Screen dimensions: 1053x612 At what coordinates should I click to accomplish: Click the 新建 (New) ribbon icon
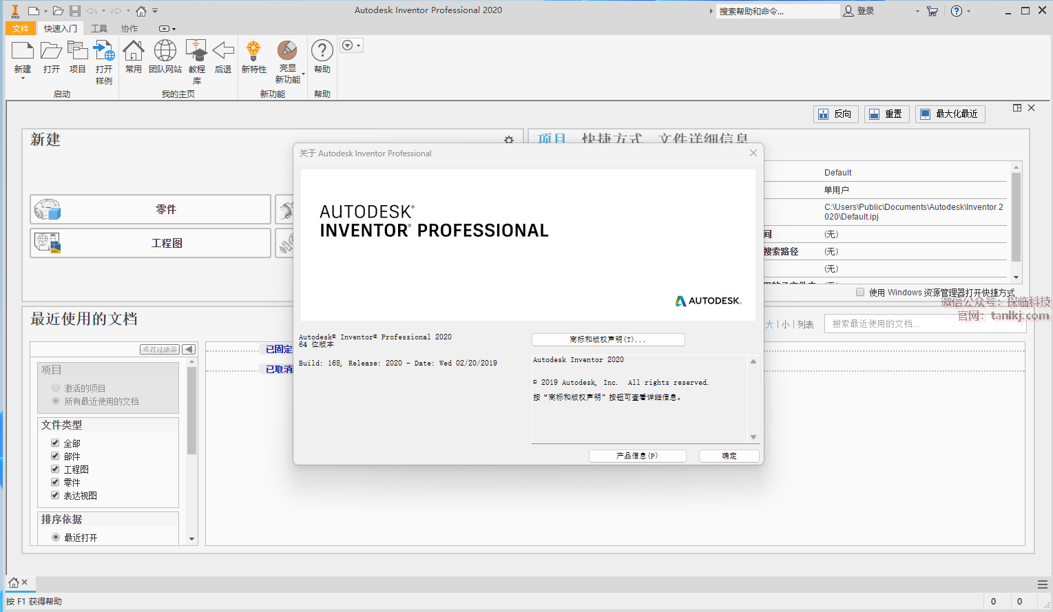click(x=22, y=52)
